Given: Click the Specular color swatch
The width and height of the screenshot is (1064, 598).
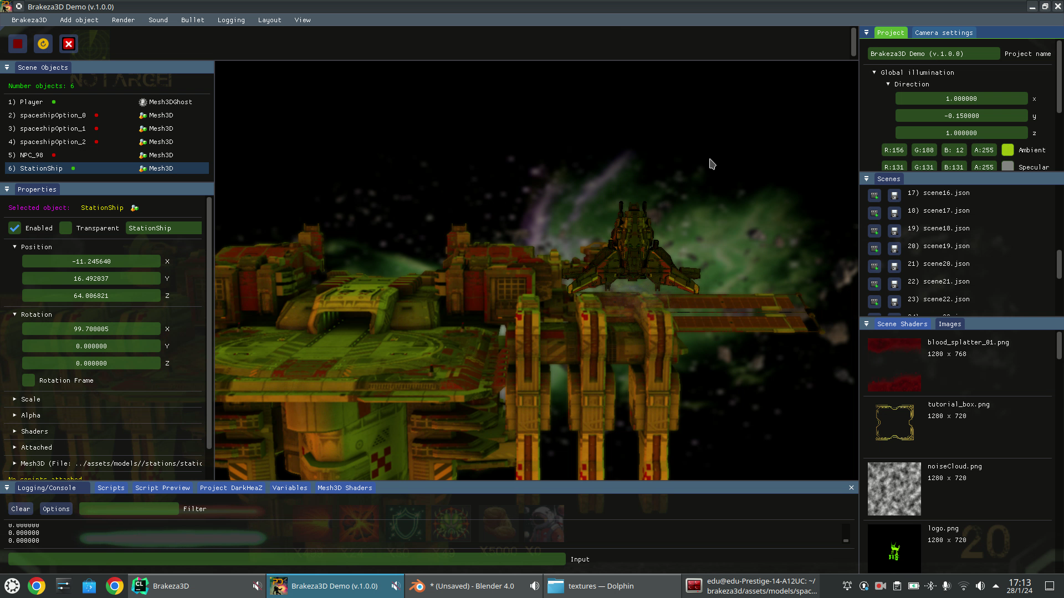Looking at the screenshot, I should point(1007,167).
